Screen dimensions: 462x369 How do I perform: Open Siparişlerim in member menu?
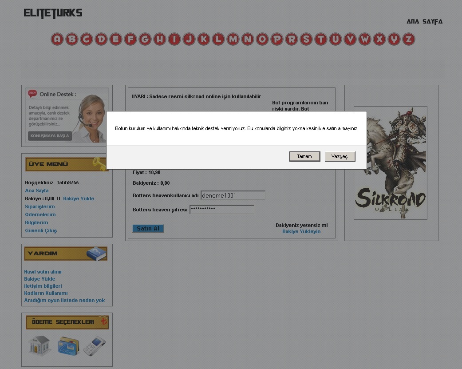click(40, 206)
